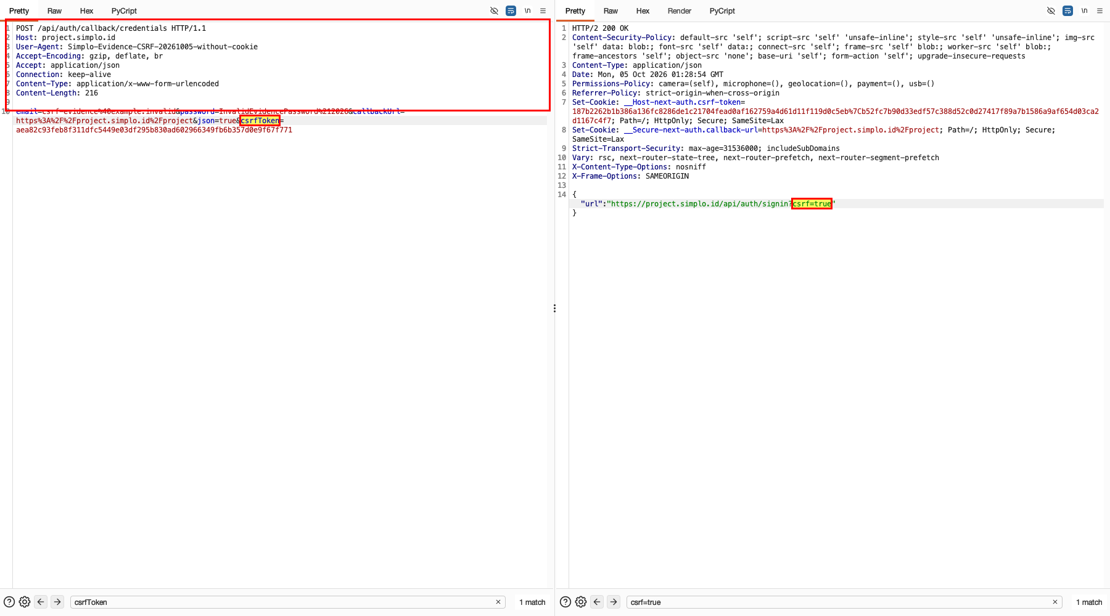Select the request pane's PyCript tab
The height and width of the screenshot is (616, 1110).
click(124, 11)
